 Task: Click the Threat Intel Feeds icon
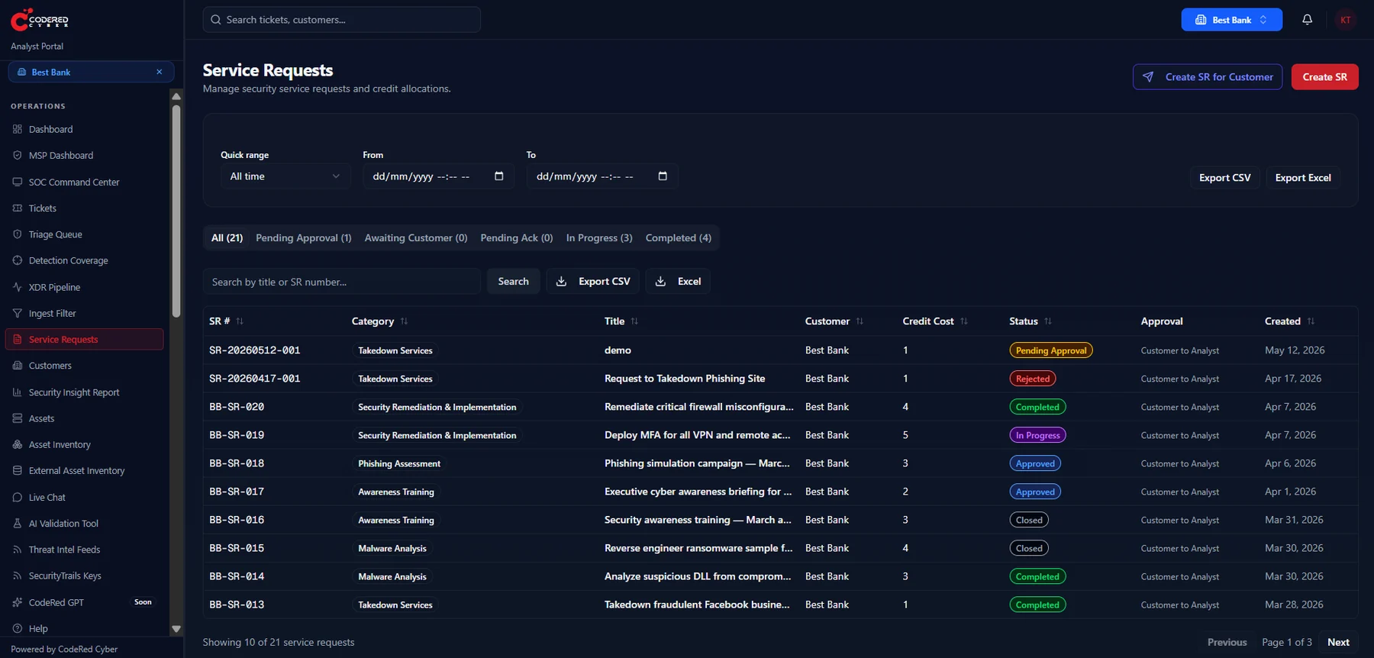tap(18, 550)
